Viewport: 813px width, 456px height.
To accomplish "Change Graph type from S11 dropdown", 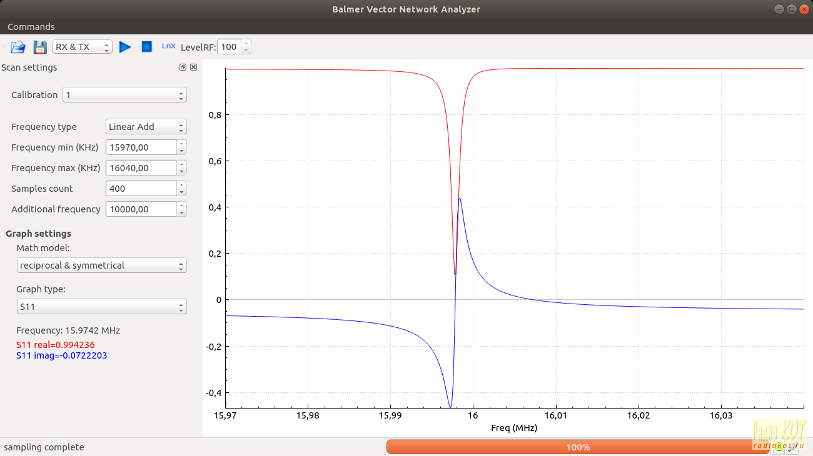I will [101, 307].
